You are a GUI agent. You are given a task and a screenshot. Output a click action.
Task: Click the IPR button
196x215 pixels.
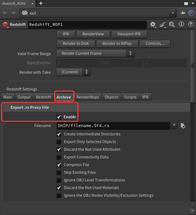[66, 34]
